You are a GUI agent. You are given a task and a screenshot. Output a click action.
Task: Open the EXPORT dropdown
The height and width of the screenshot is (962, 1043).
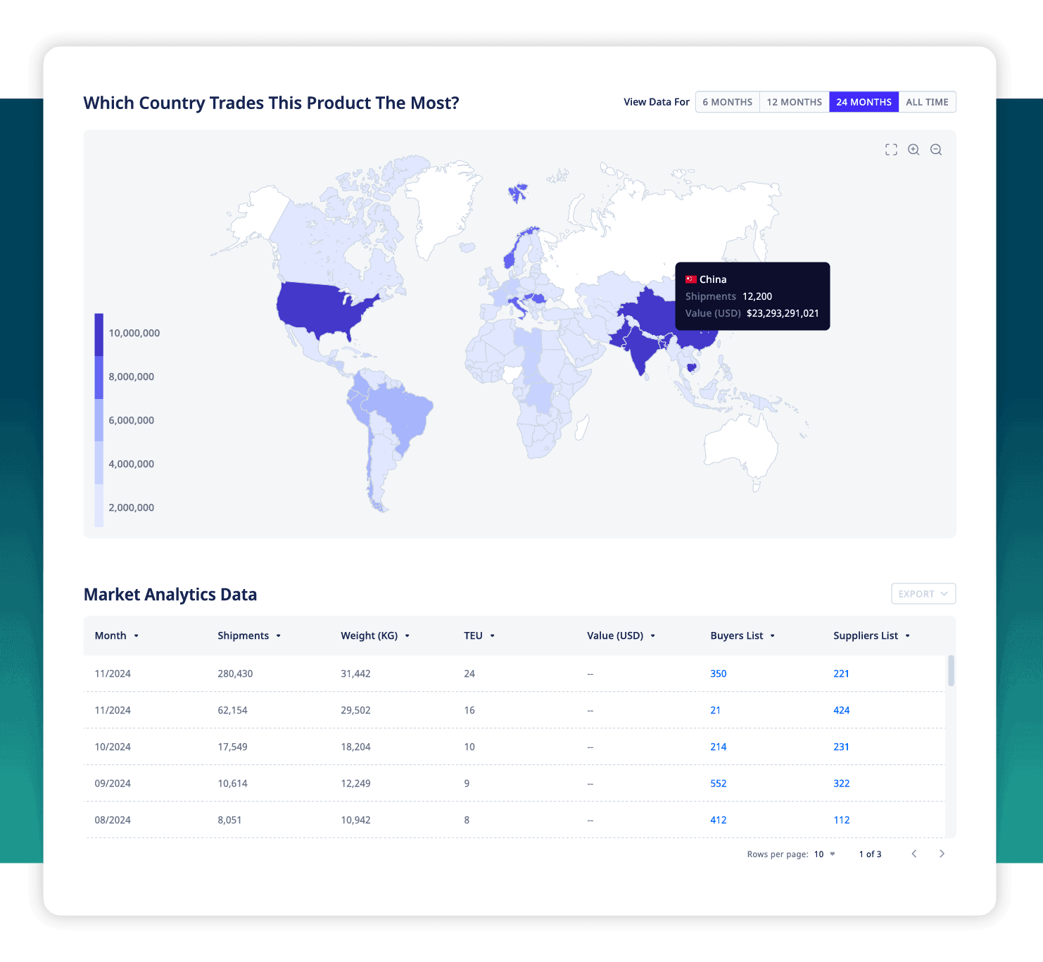[x=923, y=594]
